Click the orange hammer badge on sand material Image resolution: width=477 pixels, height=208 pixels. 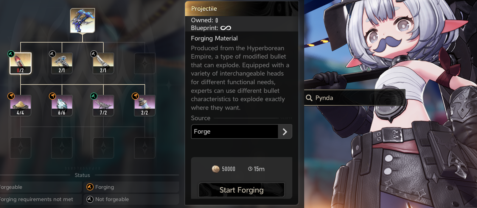[x=11, y=96]
